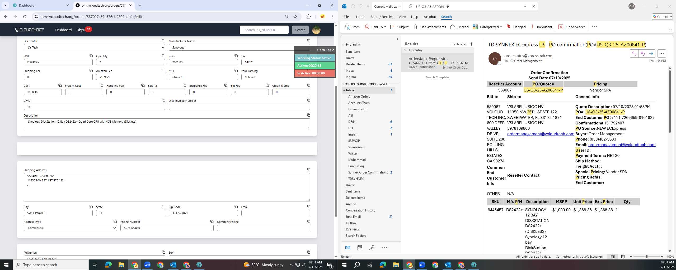Copy the SKU field value
The height and width of the screenshot is (270, 676).
coord(91,56)
